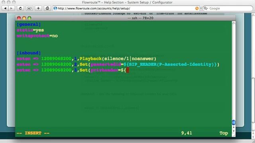This screenshot has height=143, width=255.
Task: Click the Top position indicator in vim
Action: tap(224, 133)
